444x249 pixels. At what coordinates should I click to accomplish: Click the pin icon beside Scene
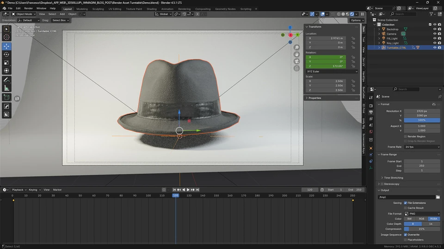pyautogui.click(x=440, y=96)
